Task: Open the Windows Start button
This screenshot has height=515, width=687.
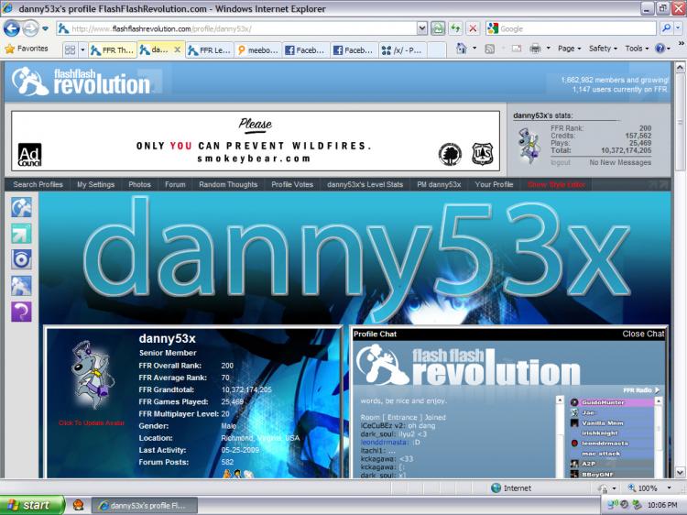Action: [x=32, y=505]
